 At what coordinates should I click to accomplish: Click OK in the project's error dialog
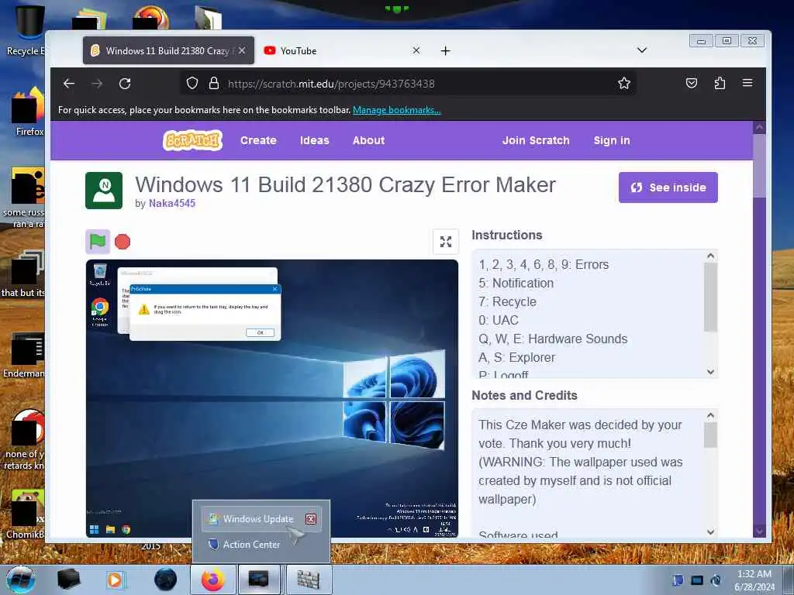pos(260,332)
